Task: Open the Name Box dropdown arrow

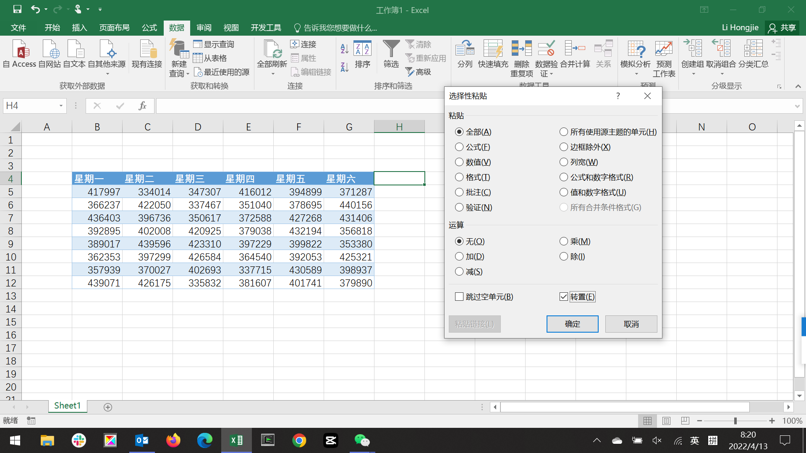Action: tap(61, 106)
